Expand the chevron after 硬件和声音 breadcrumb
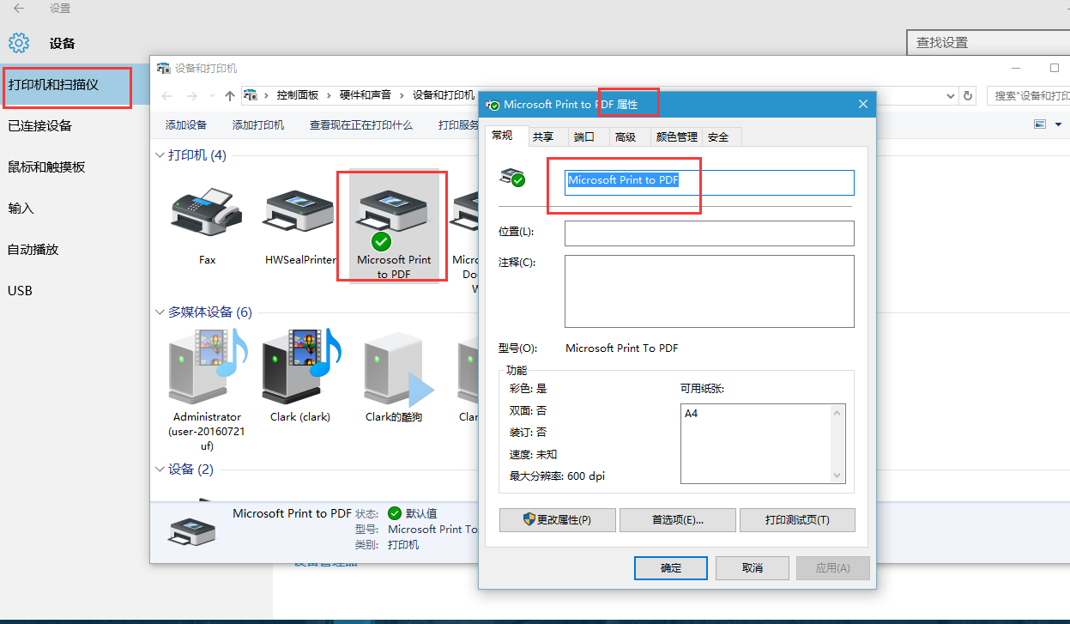The height and width of the screenshot is (624, 1070). pos(402,95)
